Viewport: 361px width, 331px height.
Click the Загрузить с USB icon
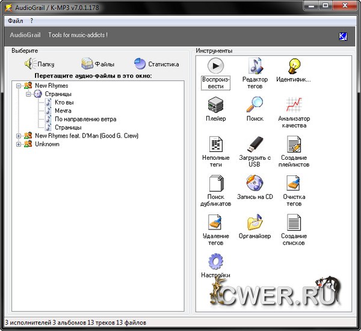255,144
